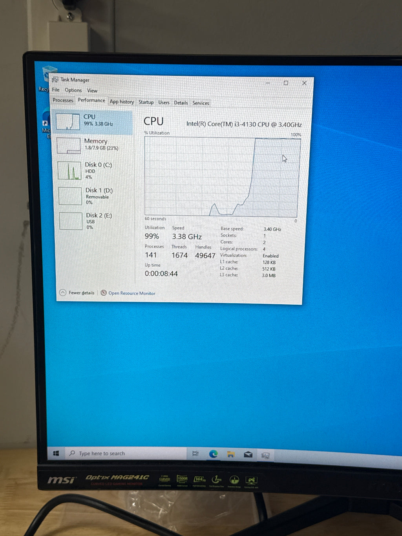402x536 pixels.
Task: Open the Windows Start menu
Action: (56, 453)
